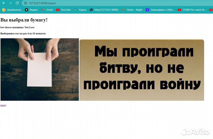This screenshot has width=213, height=139.
Task: Click the globe favicon of the 127.0.0.1 bookmark
Action: [91, 10]
